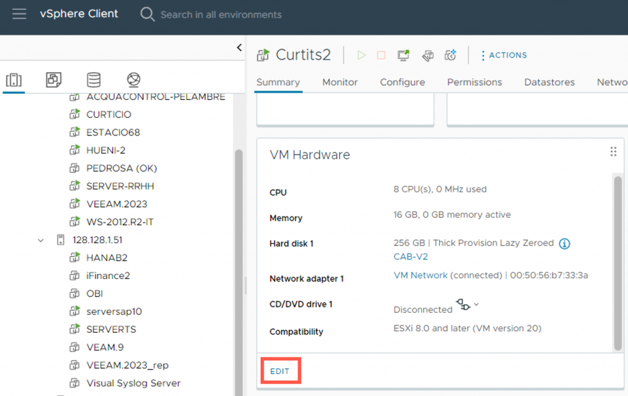Switch to Storage inventory view
The height and width of the screenshot is (396, 628).
tap(94, 80)
